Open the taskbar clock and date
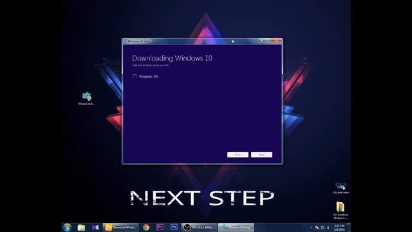 pos(339,227)
